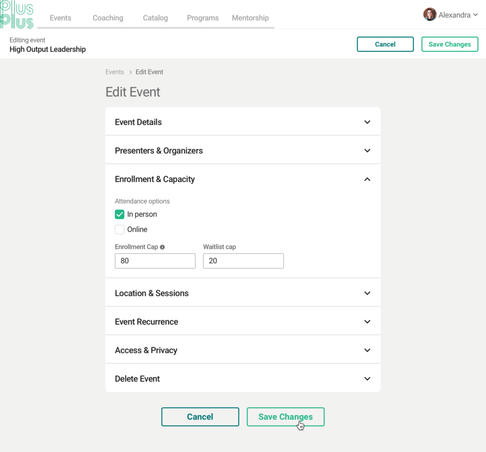Screen dimensions: 486x452
Task: Expand the Delete Event section
Action: click(243, 379)
